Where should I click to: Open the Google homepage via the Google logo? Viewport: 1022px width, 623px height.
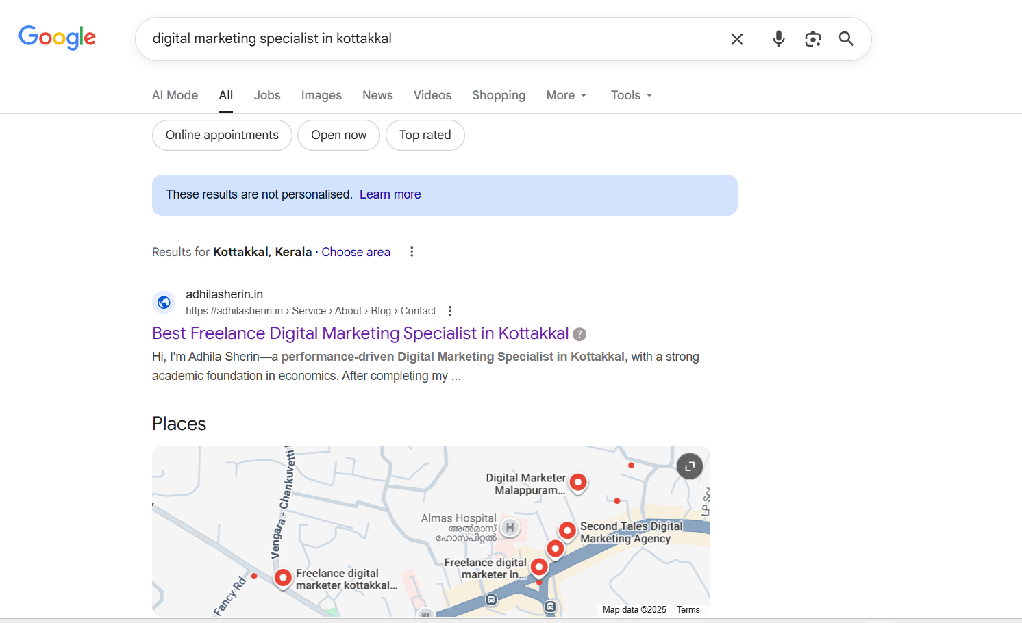click(57, 38)
